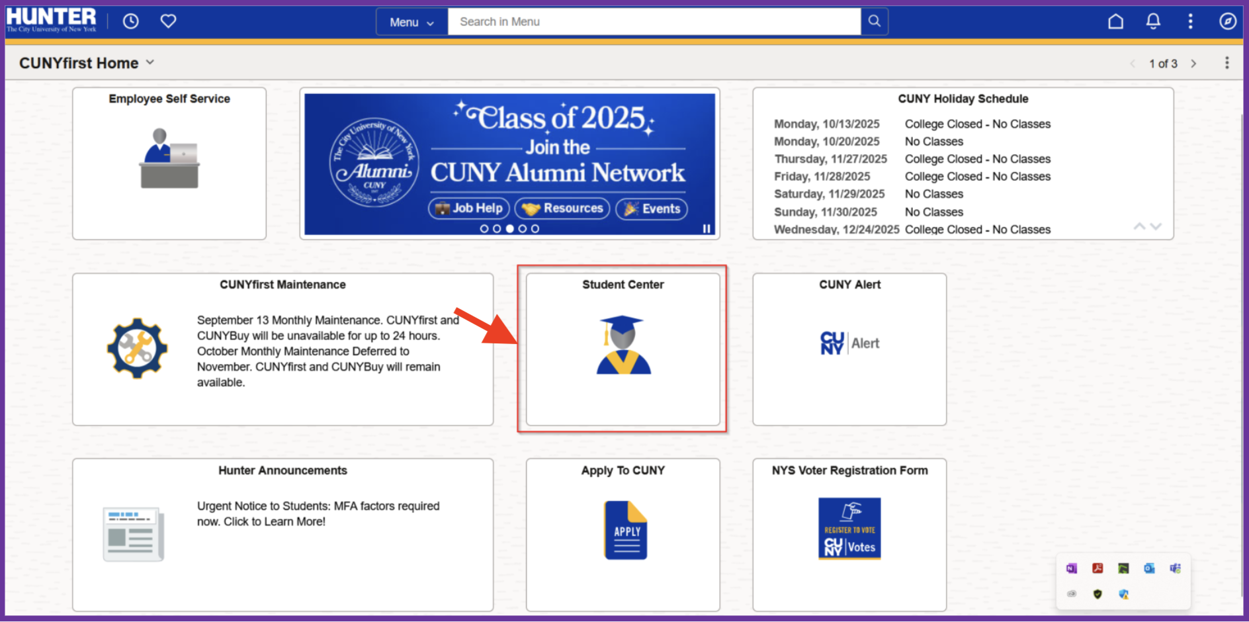1249x622 pixels.
Task: Open the Student Center tile
Action: coord(623,349)
